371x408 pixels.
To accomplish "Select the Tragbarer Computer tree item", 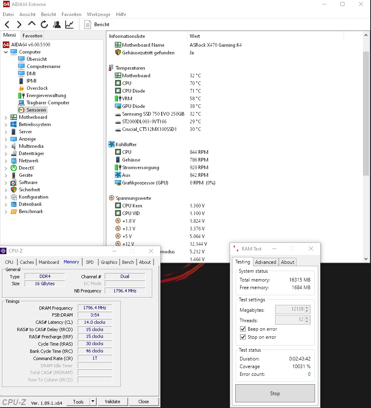I will 48,103.
